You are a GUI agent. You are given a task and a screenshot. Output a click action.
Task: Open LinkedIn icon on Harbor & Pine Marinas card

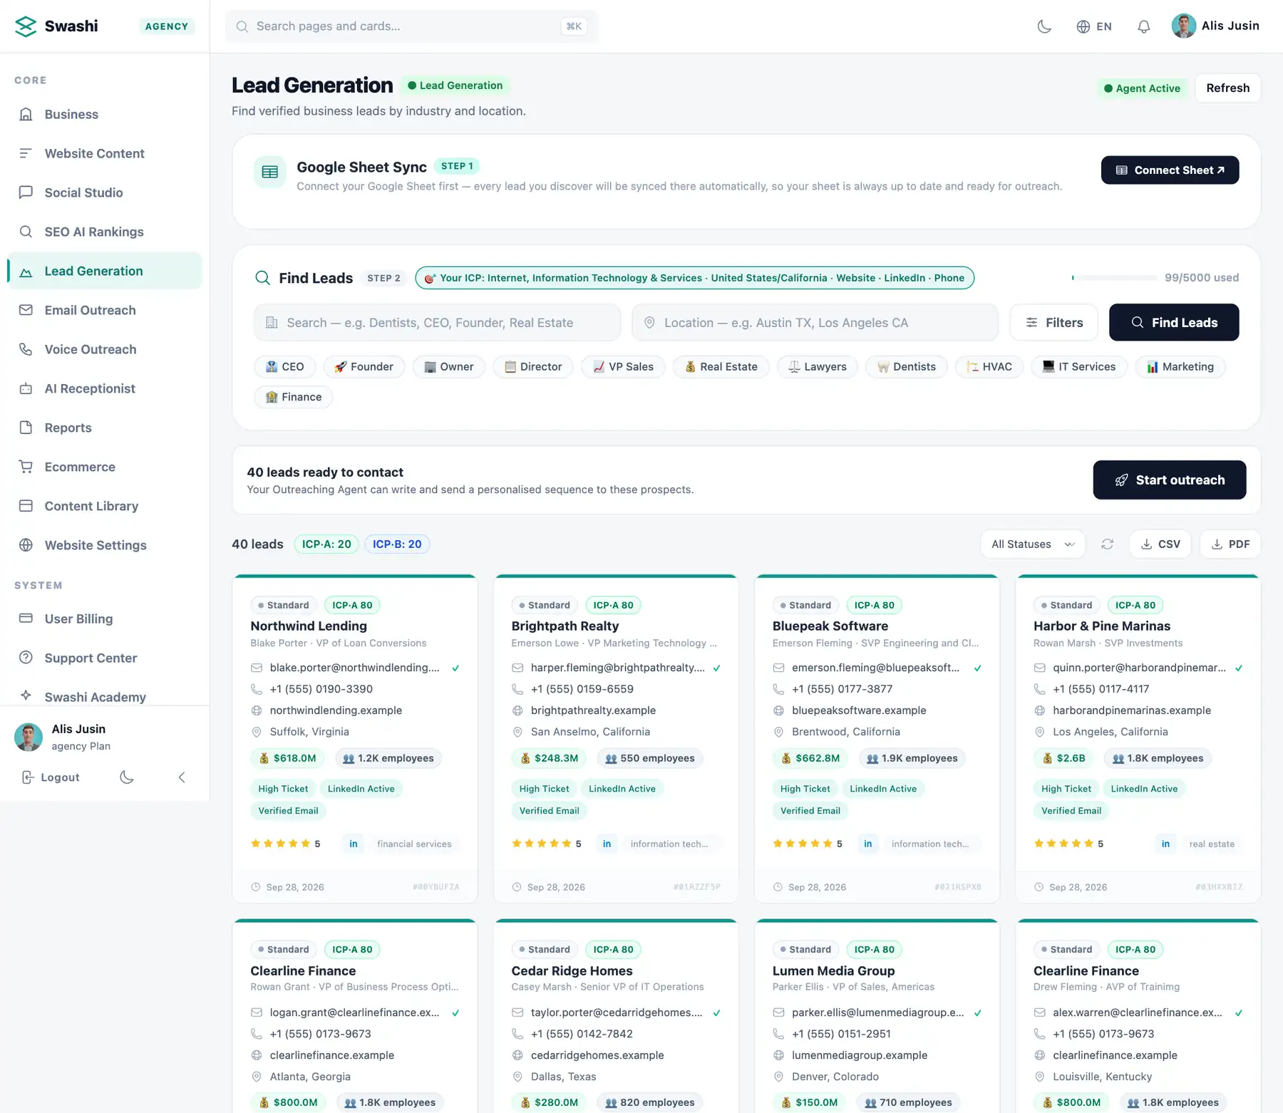point(1165,844)
